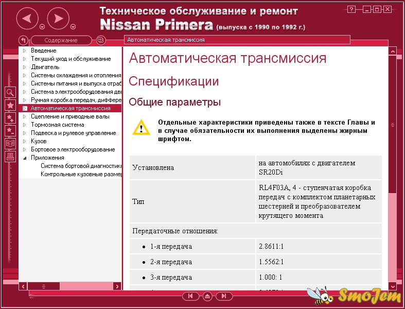The height and width of the screenshot is (309, 405).
Task: Click the expand-all icon right of Содержание
Action: [x=100, y=40]
